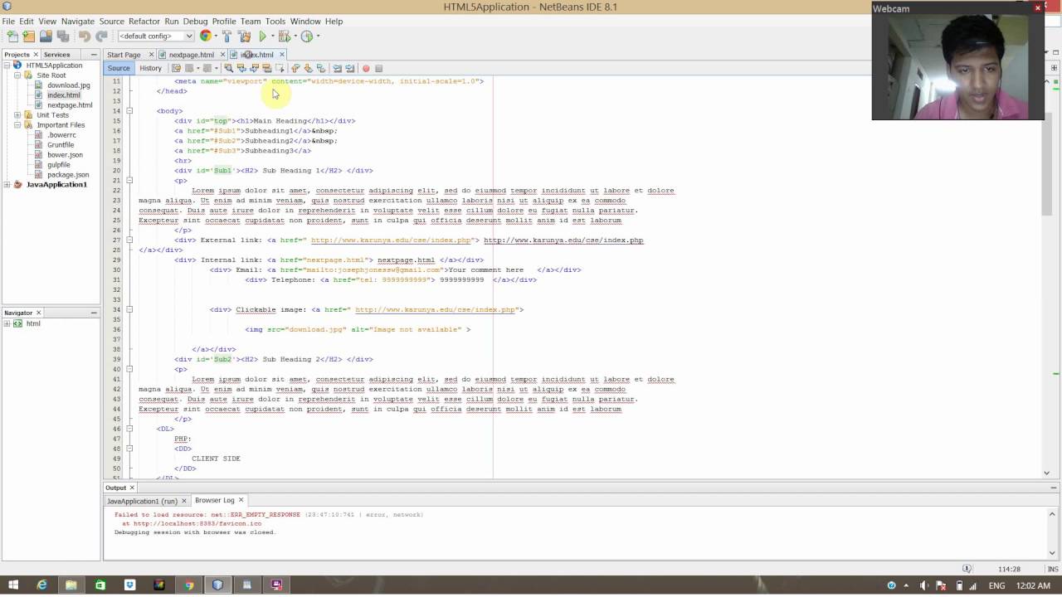Select package.json in Important Files
Image resolution: width=1062 pixels, height=597 pixels.
[x=68, y=175]
